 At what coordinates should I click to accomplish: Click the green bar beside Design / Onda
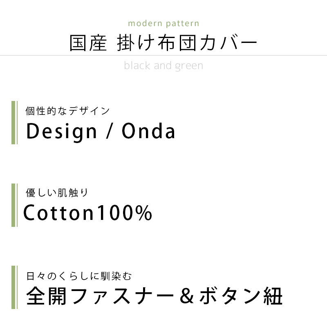pos(14,122)
